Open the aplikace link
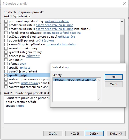 [25, 68]
